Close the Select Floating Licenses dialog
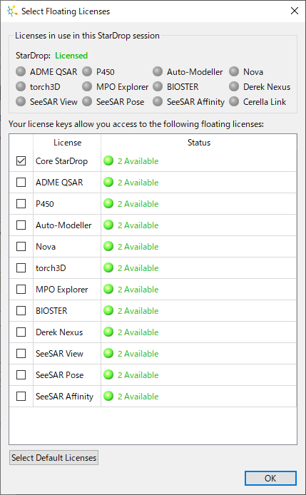The image size is (306, 495). 295,11
